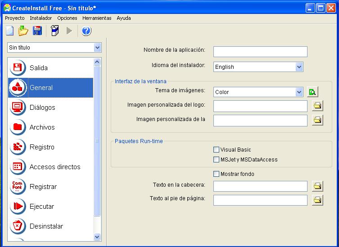
Task: Browse file for Texto al pie de página
Action: [317, 200]
